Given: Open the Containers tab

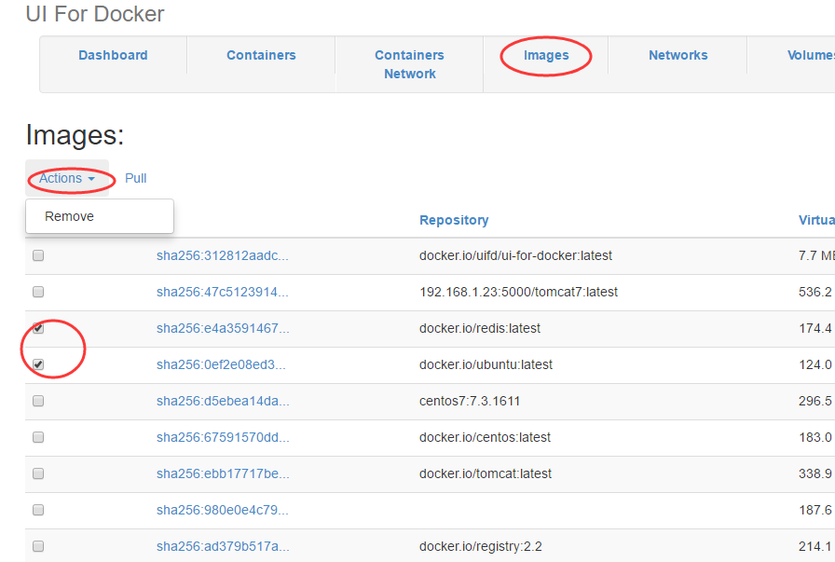Looking at the screenshot, I should 261,55.
